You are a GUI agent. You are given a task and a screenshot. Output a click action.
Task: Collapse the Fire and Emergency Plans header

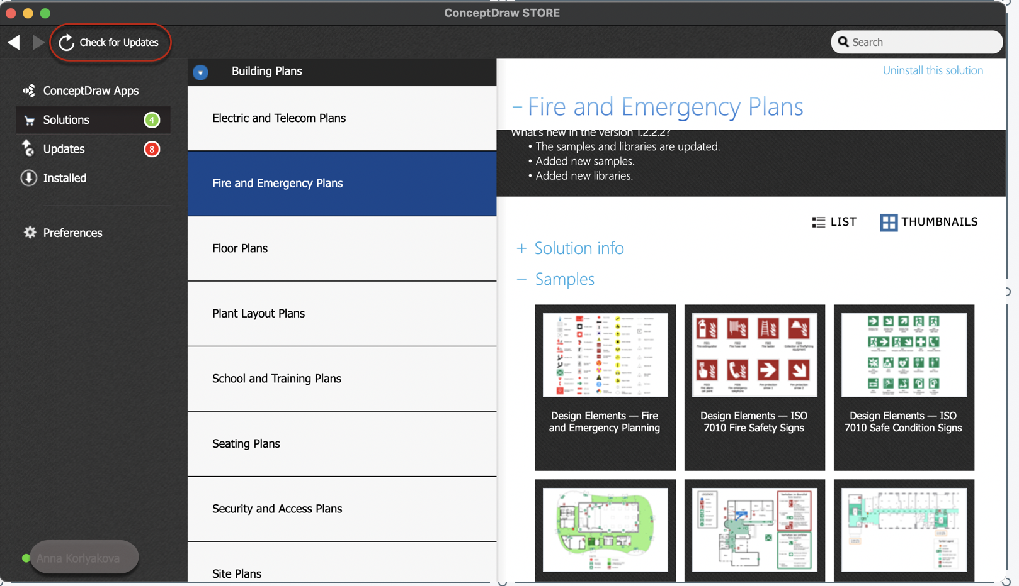[517, 107]
